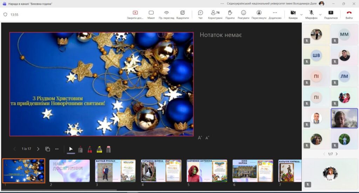
Task: Select the red pen annotation tool
Action: pos(90,149)
